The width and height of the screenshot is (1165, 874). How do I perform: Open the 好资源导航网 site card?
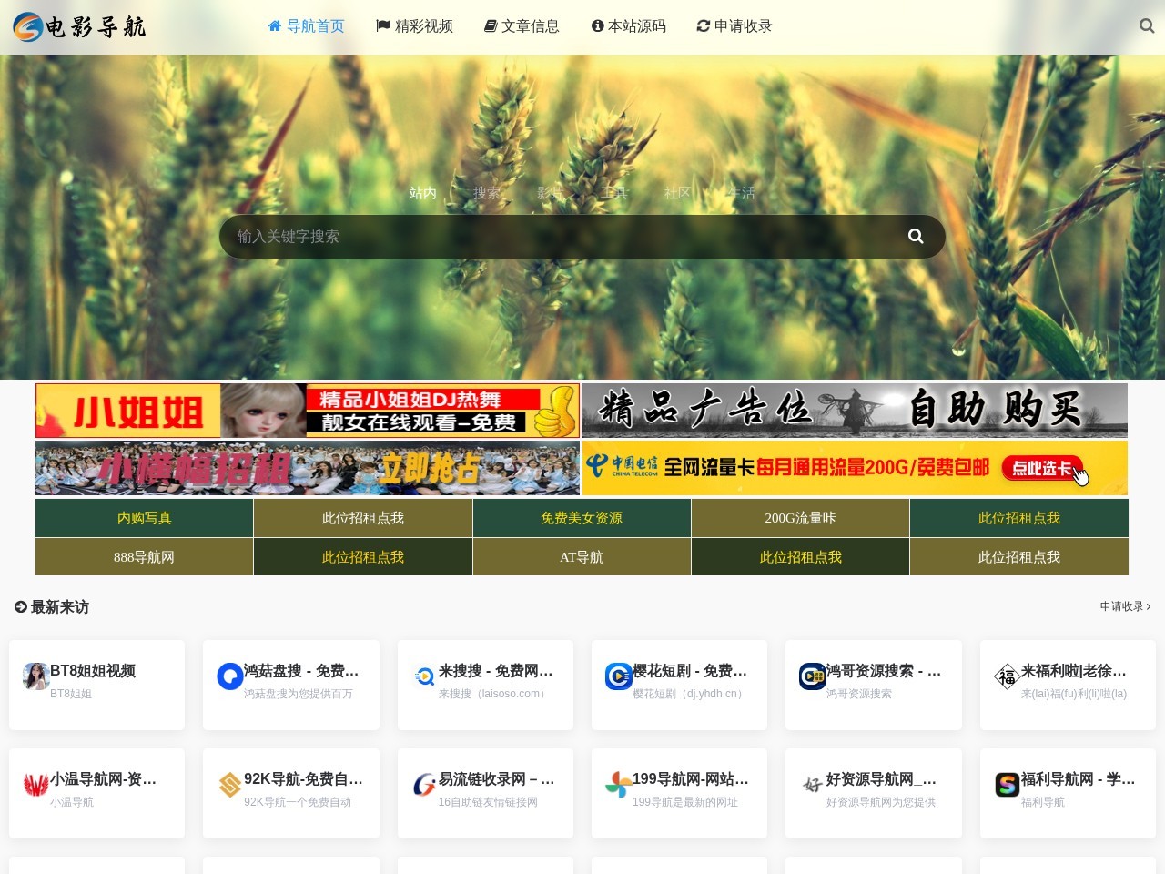tap(874, 793)
